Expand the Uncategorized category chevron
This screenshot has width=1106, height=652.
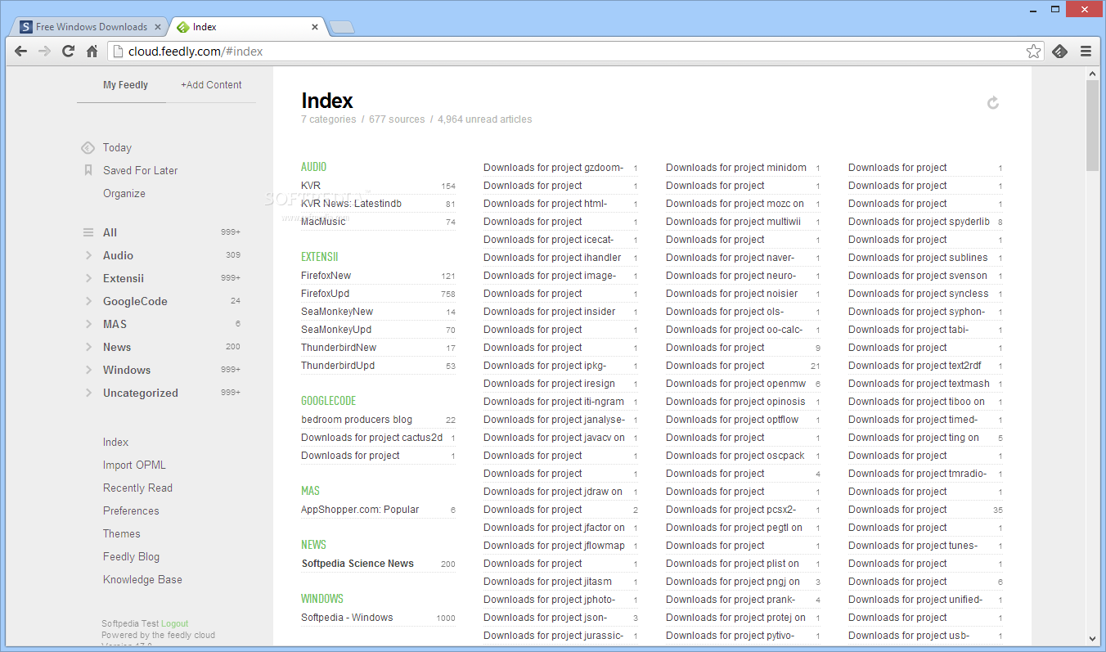[x=88, y=393]
